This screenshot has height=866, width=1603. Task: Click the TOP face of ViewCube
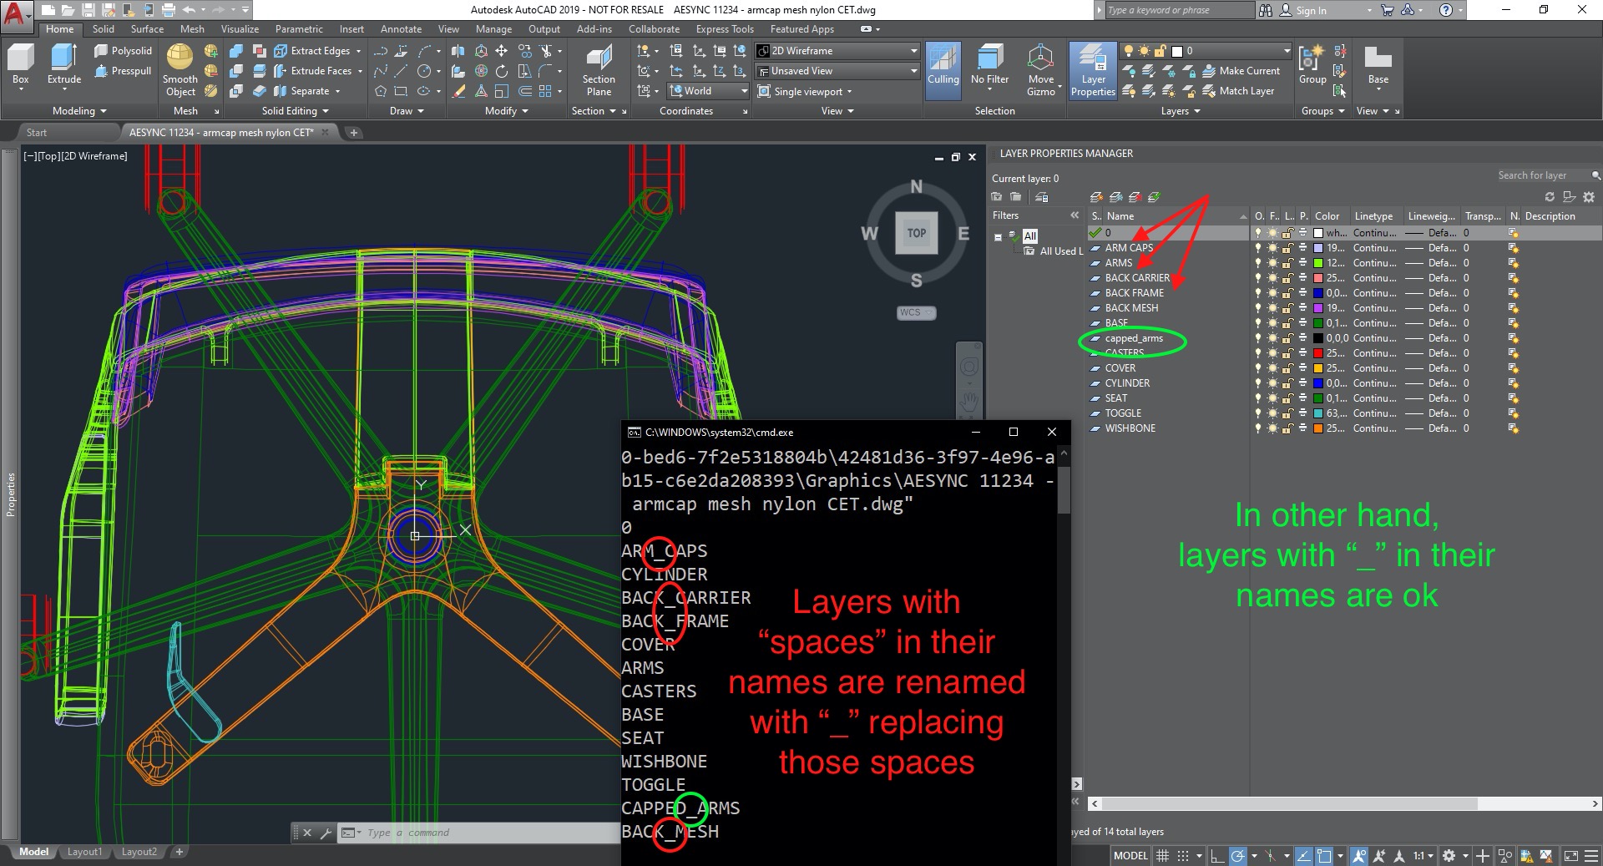point(916,233)
